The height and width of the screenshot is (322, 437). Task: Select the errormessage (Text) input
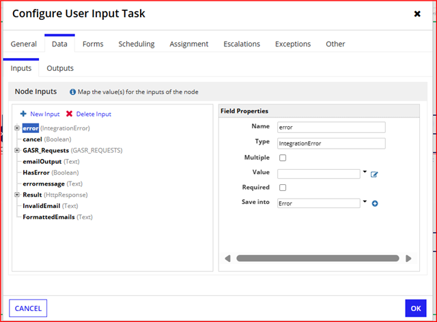(x=53, y=184)
